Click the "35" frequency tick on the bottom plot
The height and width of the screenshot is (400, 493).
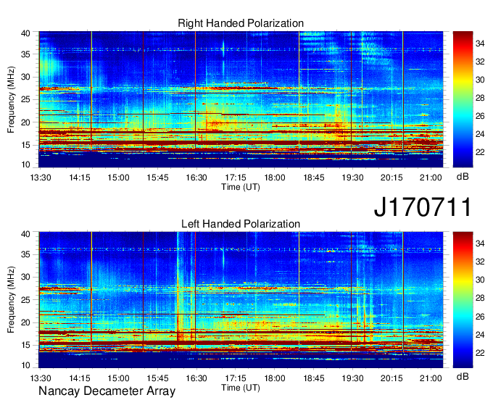click(25, 254)
